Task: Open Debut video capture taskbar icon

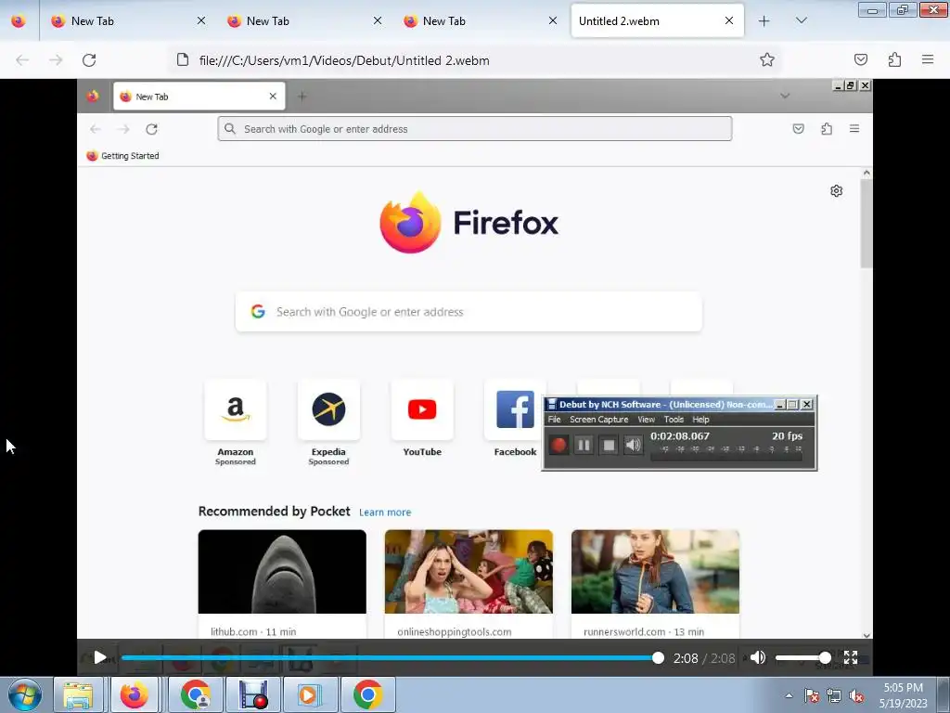Action: click(x=253, y=694)
